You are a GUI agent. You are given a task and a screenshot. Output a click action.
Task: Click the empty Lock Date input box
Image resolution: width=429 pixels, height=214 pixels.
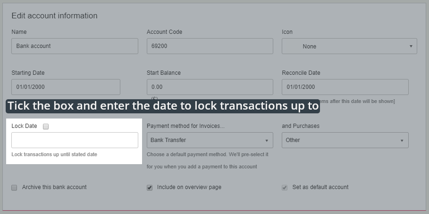point(75,140)
